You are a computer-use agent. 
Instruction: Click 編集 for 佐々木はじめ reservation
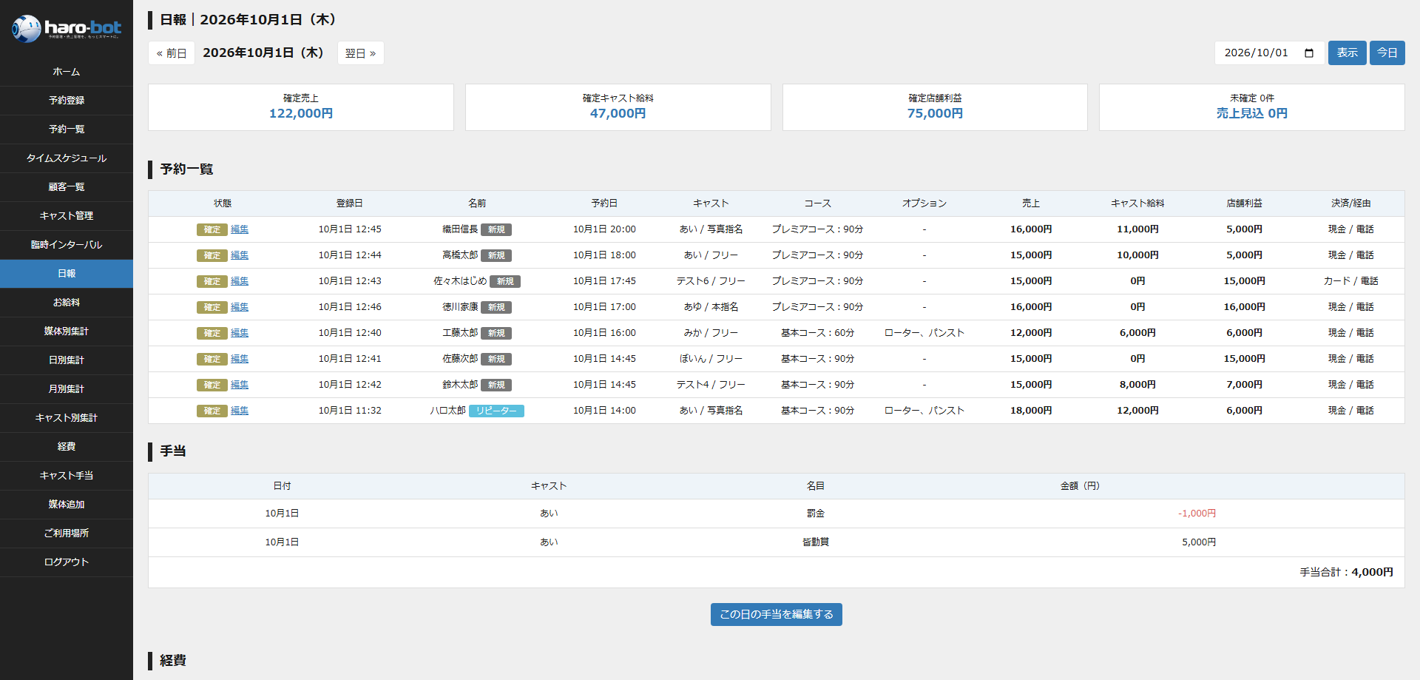[x=240, y=282]
